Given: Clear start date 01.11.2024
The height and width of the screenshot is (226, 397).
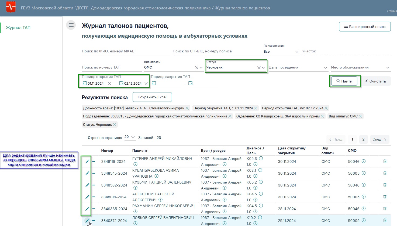Looking at the screenshot, I should pyautogui.click(x=109, y=84).
